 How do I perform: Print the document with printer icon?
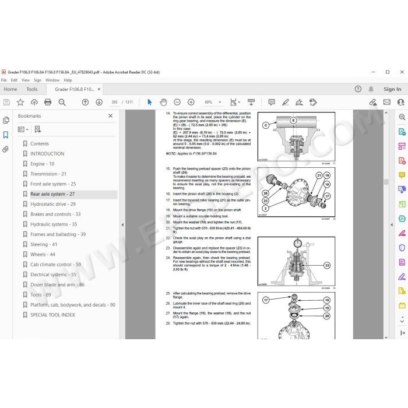pyautogui.click(x=48, y=102)
